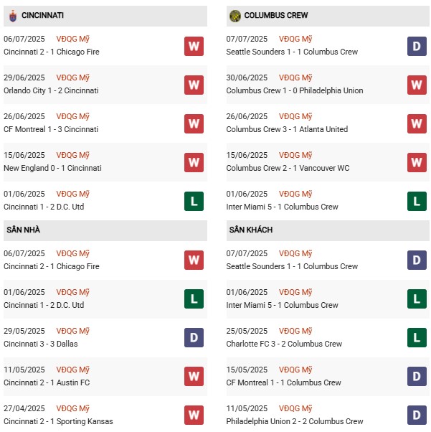Click the Cincinnati team logo
Viewport: 431px width, 432px height.
coord(13,15)
